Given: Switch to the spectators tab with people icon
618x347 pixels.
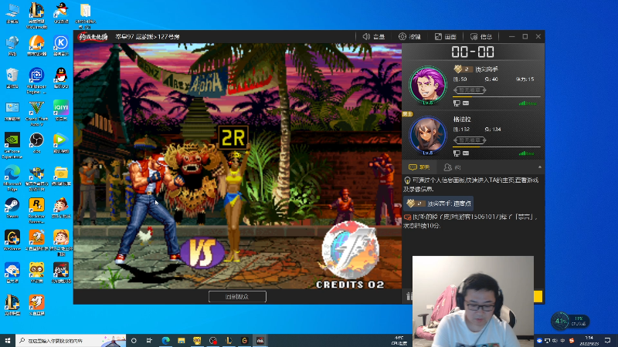Looking at the screenshot, I should point(452,167).
